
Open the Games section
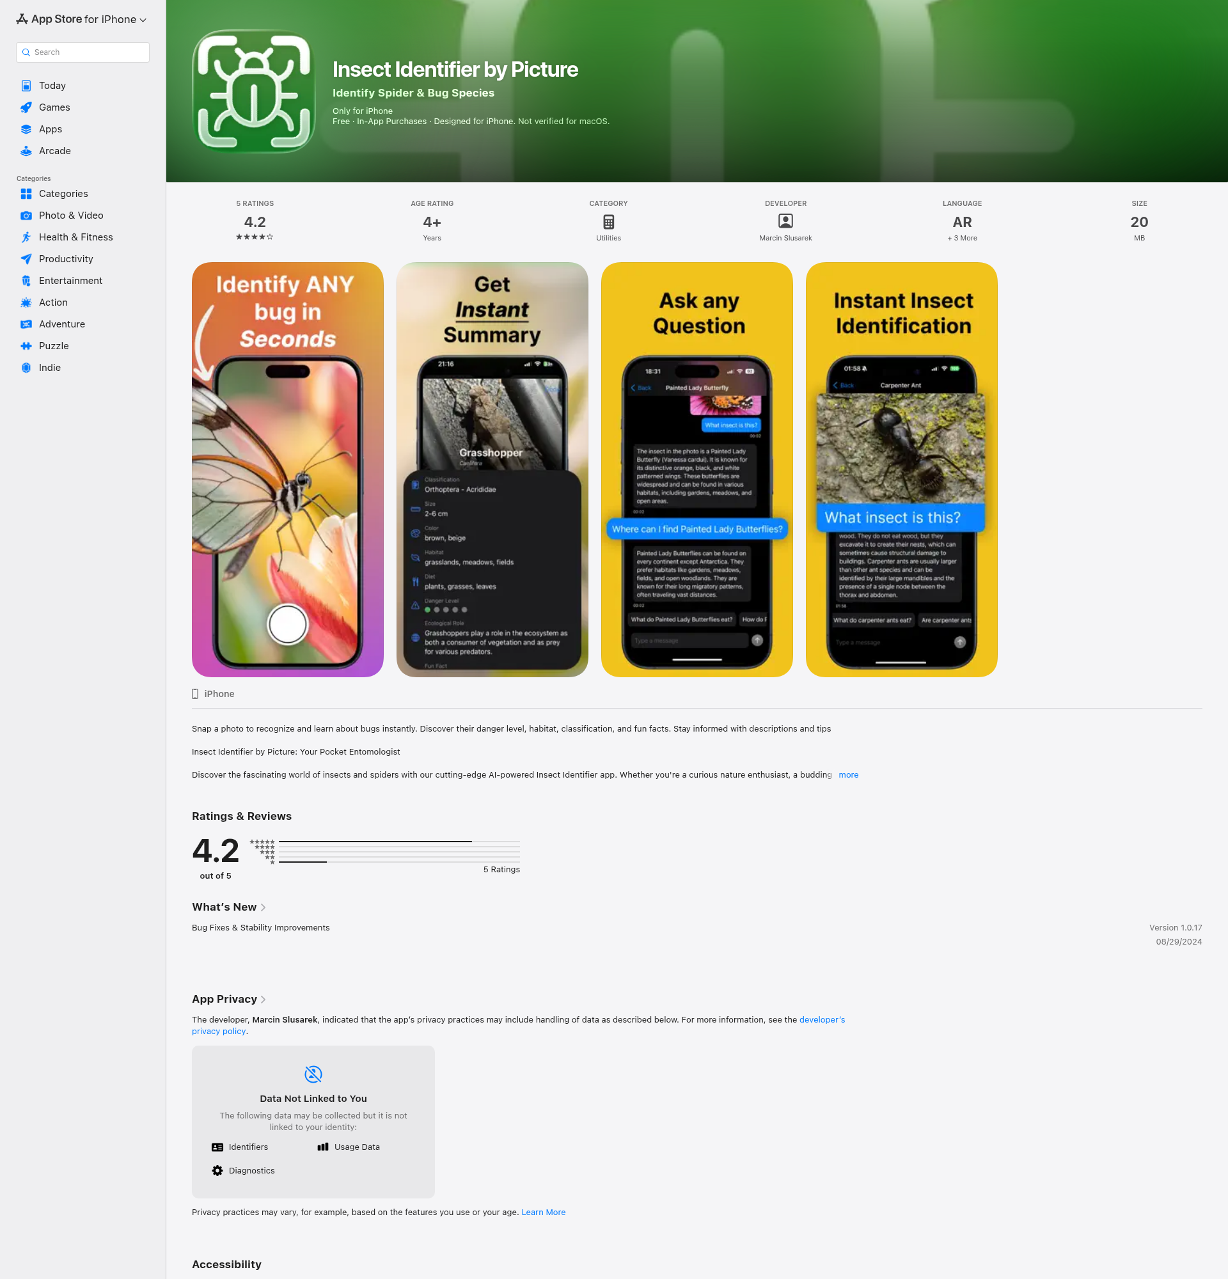(x=83, y=107)
